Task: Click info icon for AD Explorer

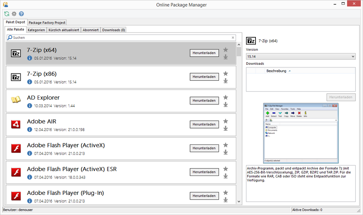Action: tap(30, 106)
